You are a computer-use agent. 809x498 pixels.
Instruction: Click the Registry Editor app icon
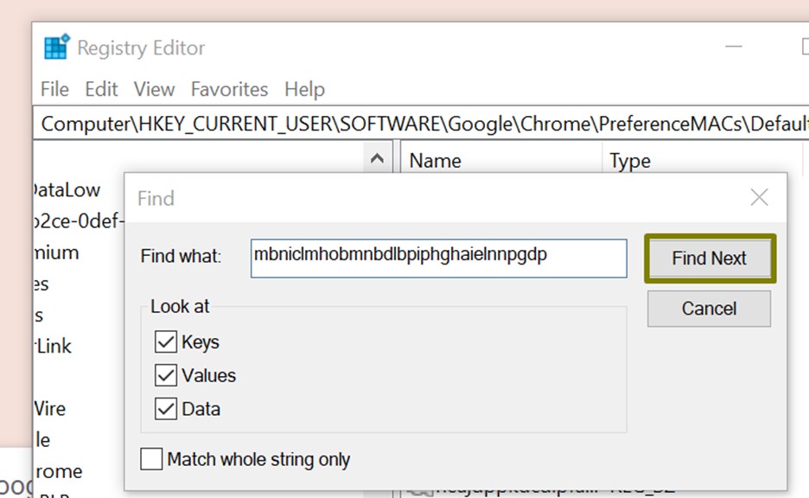56,48
